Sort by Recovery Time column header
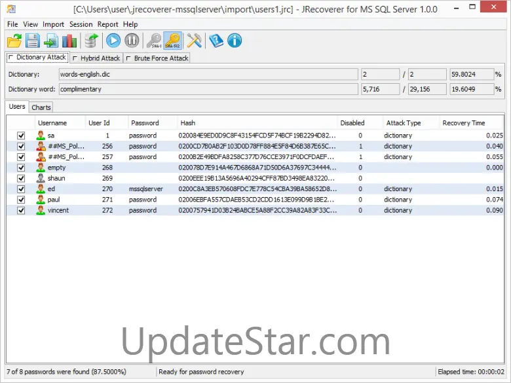The image size is (511, 383). click(x=472, y=123)
